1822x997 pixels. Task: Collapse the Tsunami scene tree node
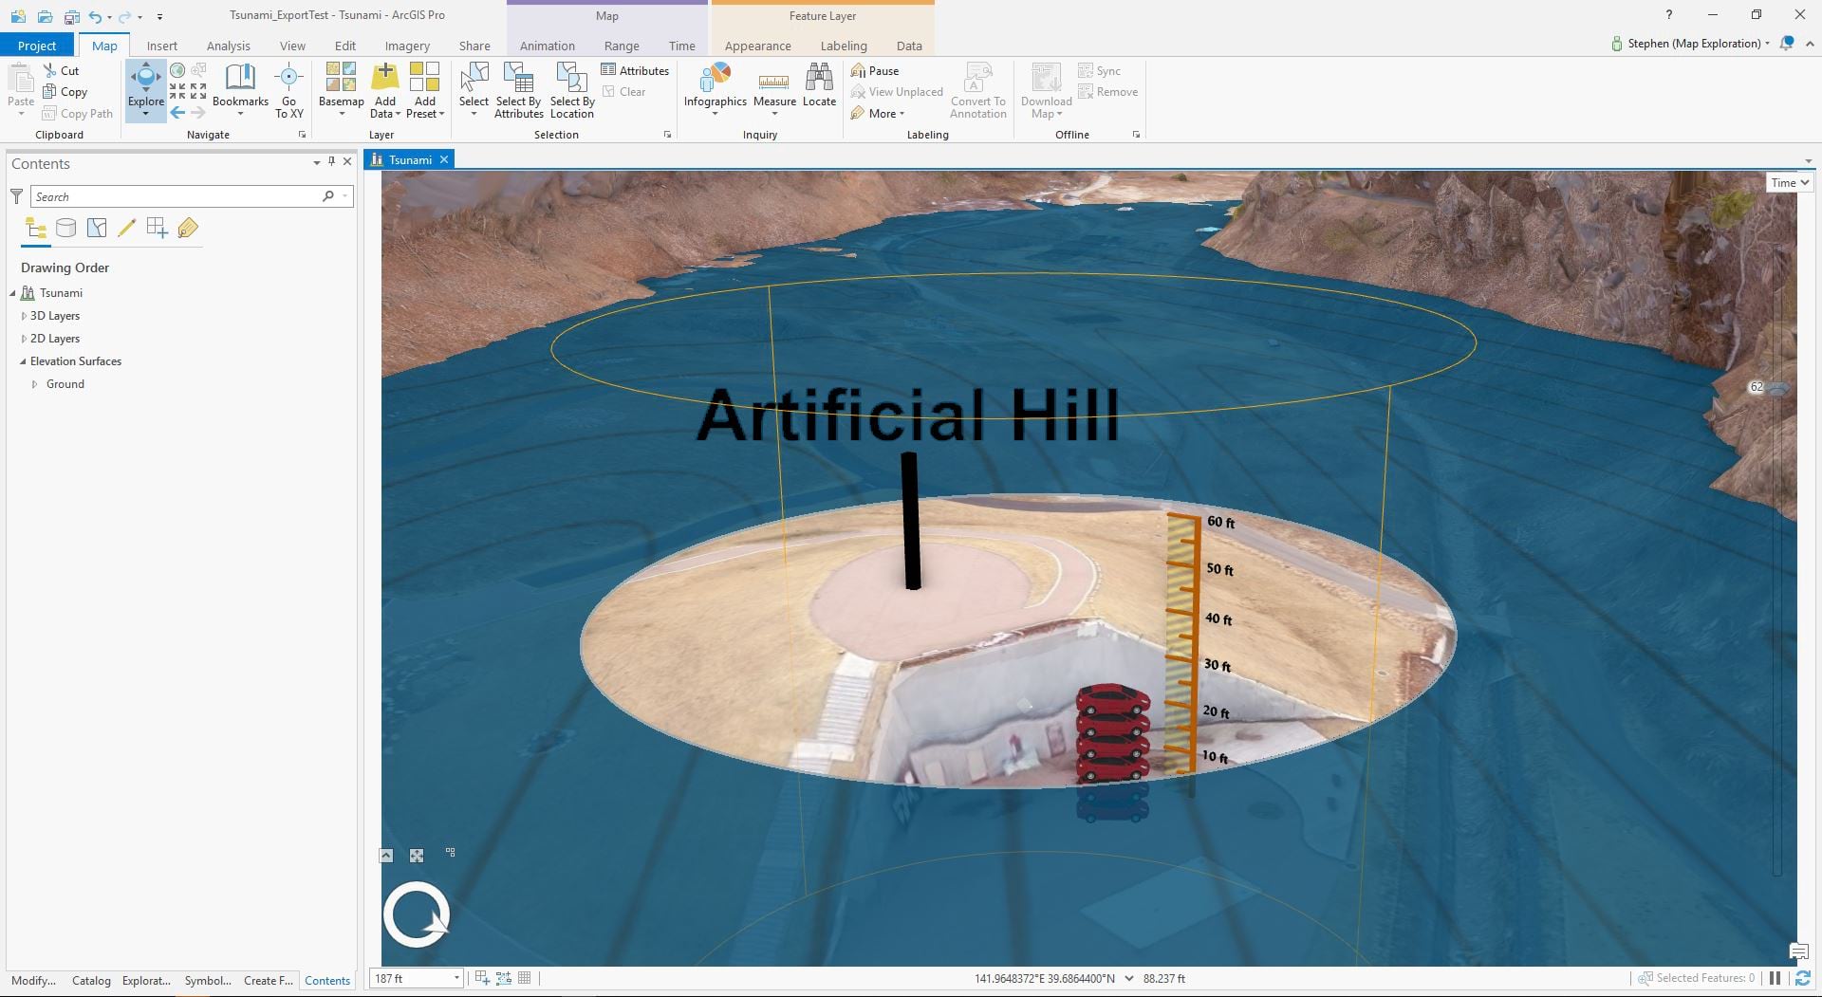click(13, 293)
